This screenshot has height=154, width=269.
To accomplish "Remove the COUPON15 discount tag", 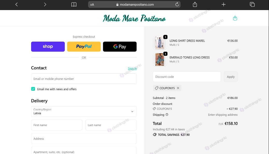I will pyautogui.click(x=178, y=88).
